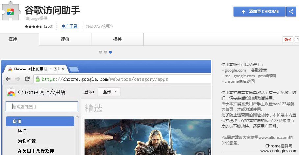Screen dimensions: 299x155
Task: Switch to the 相关 tab
Action: pyautogui.click(x=117, y=39)
